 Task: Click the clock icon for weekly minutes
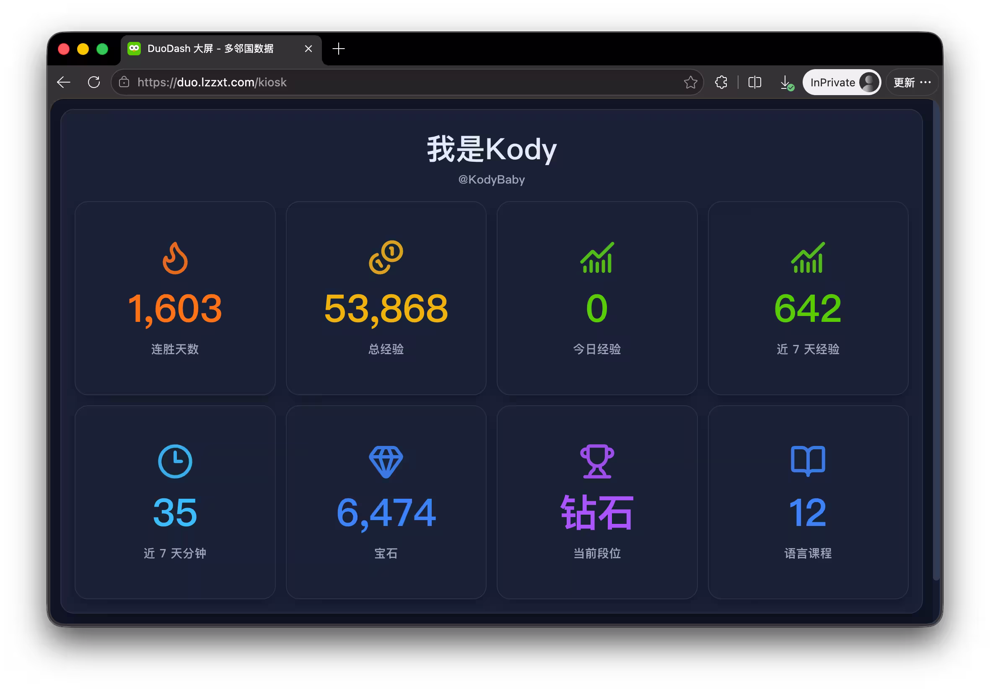click(x=175, y=461)
